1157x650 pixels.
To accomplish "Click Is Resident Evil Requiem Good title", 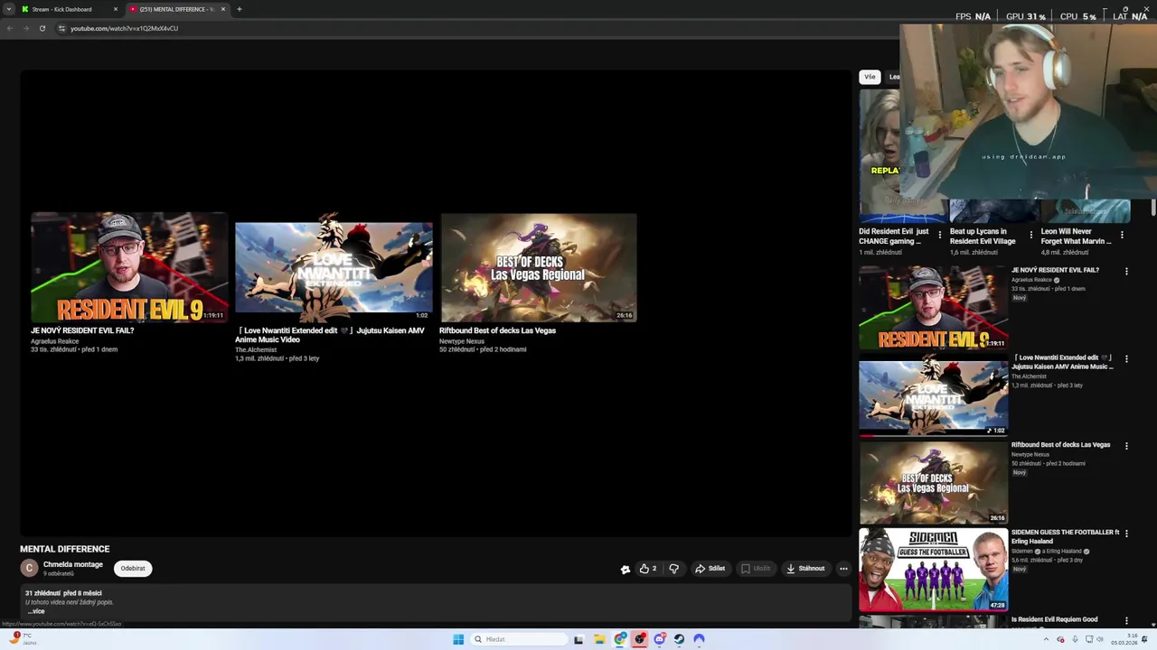I will click(1054, 619).
